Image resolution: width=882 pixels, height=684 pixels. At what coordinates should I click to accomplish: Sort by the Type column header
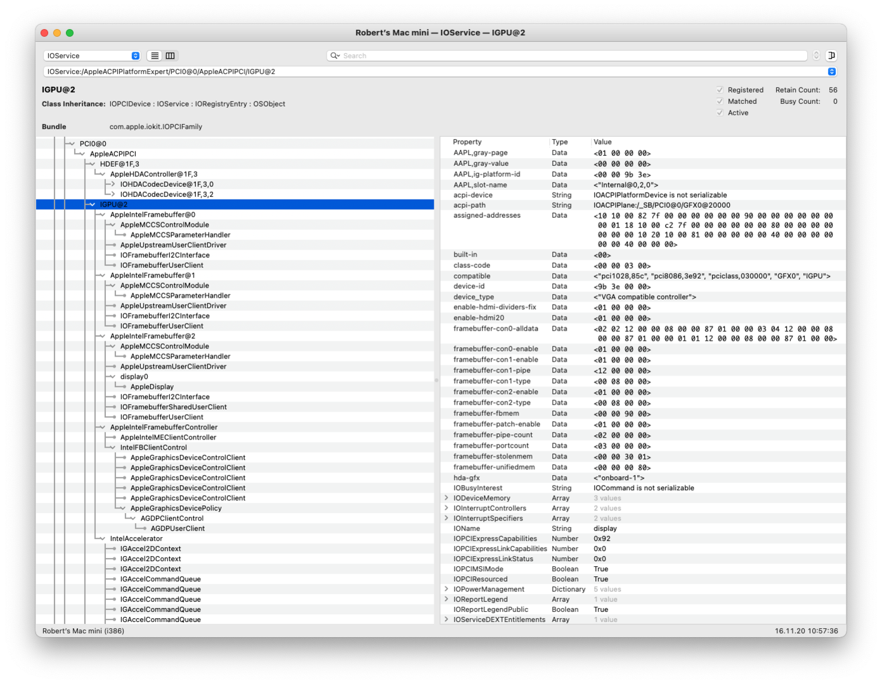(x=560, y=142)
